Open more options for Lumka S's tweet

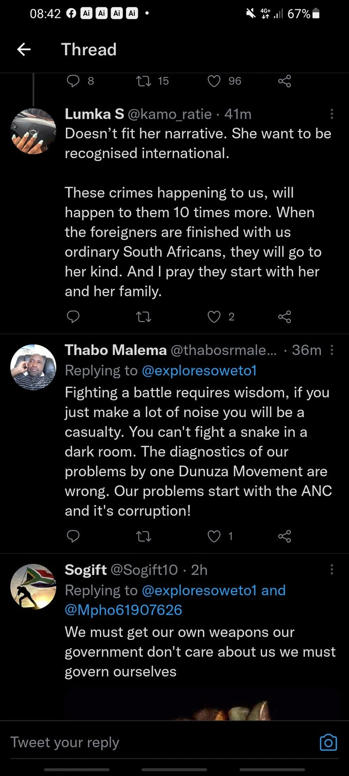(x=332, y=114)
